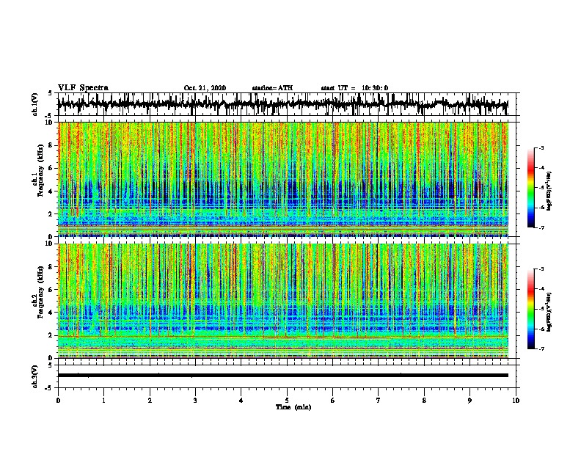Select the ch.1 "Frequency (kHz)" axis label
The image size is (581, 449).
coord(40,171)
